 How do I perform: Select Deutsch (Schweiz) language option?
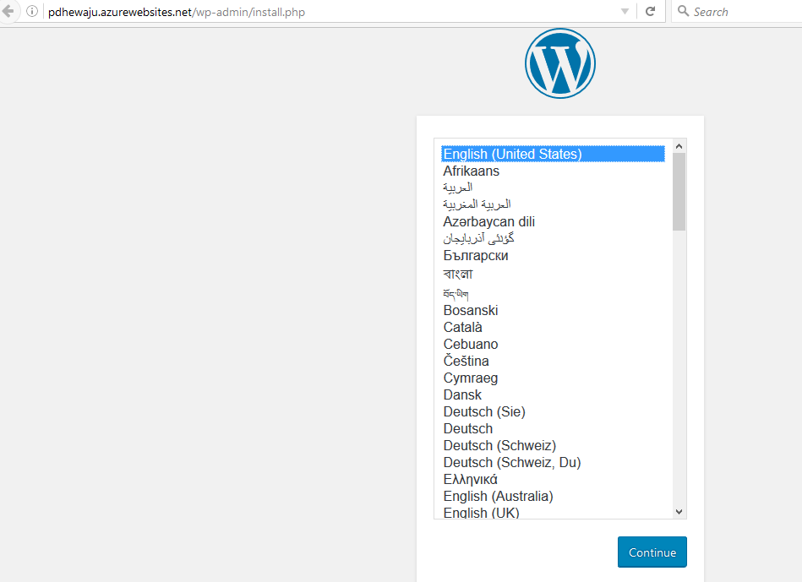[x=553, y=445]
